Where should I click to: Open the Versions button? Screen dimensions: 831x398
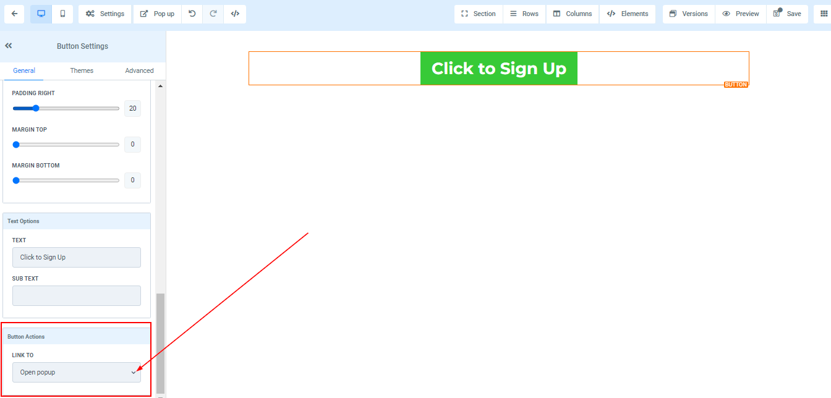coord(689,14)
